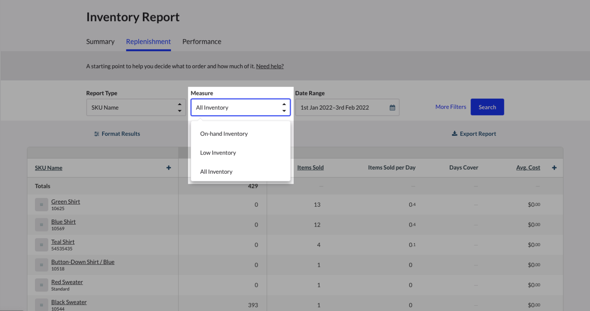Select the checkbox square next to Blue Shirt
The width and height of the screenshot is (590, 311).
click(x=41, y=224)
